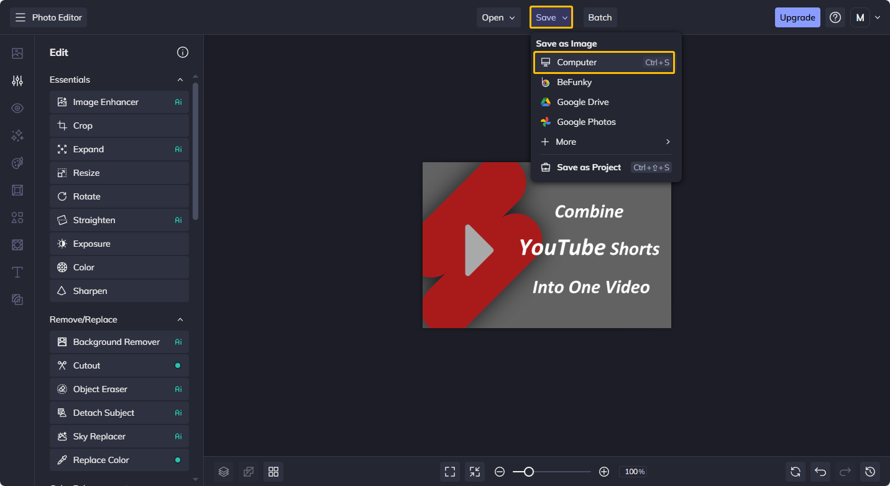
Task: Select the Sharpen tool
Action: tap(119, 291)
